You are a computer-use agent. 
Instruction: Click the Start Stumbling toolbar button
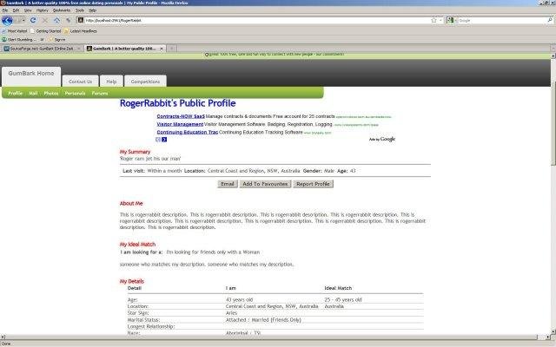17,40
